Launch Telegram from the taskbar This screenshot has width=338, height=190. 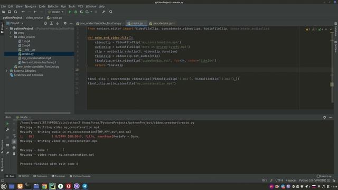84,186
